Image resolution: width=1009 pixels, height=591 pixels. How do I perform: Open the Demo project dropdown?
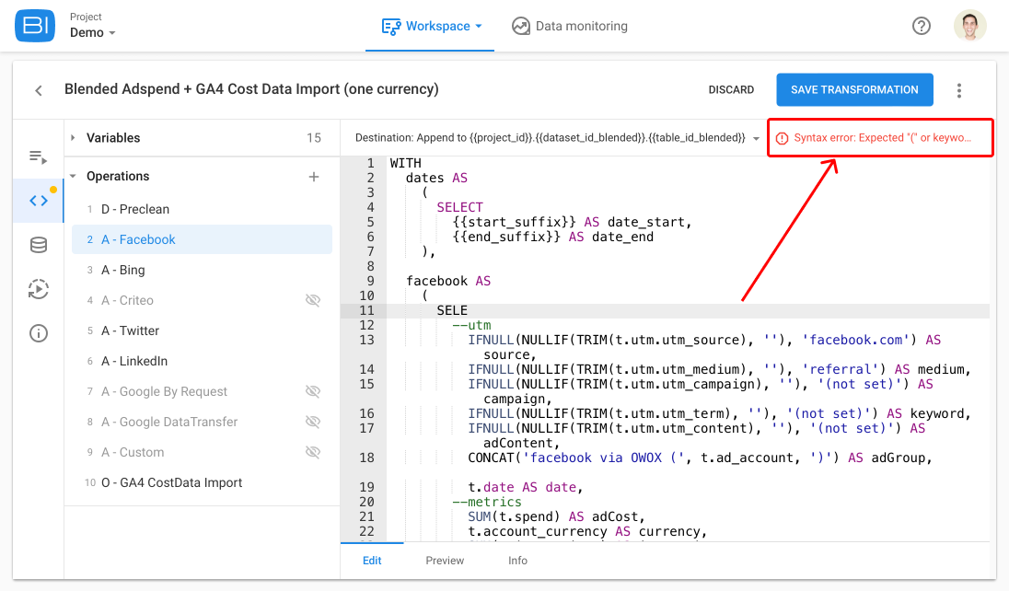(93, 32)
